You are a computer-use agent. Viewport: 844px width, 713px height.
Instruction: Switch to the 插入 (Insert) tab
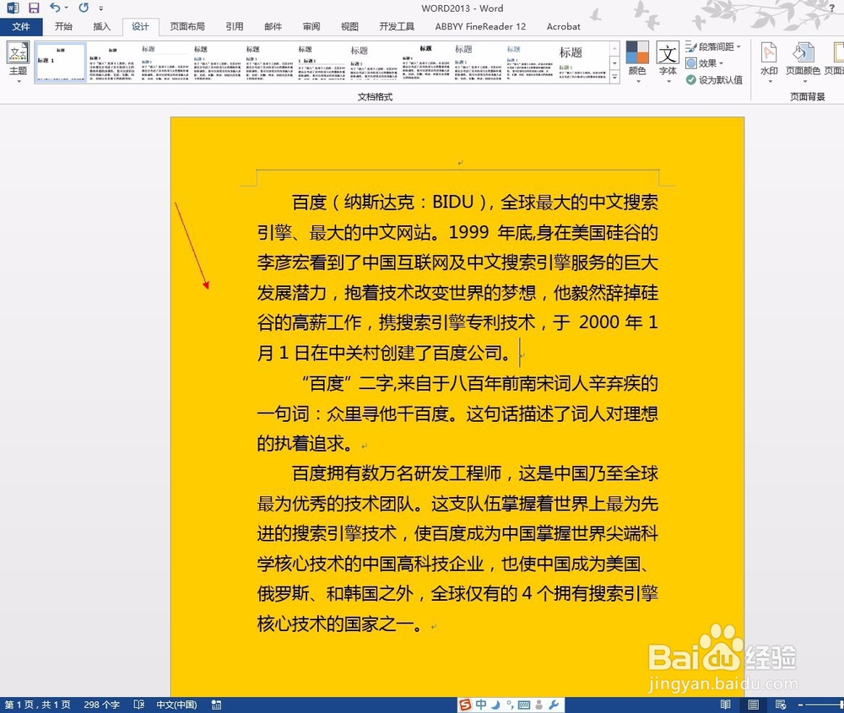102,26
